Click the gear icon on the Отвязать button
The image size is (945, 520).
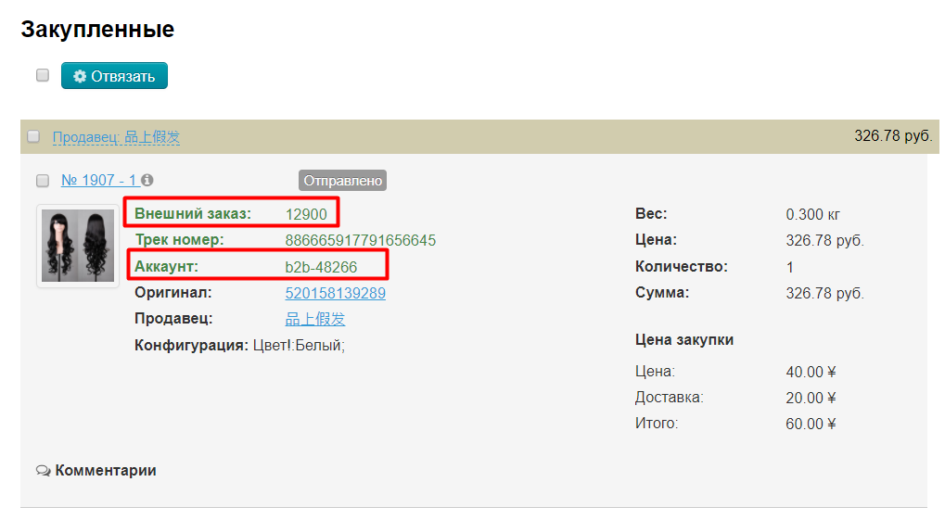click(80, 76)
